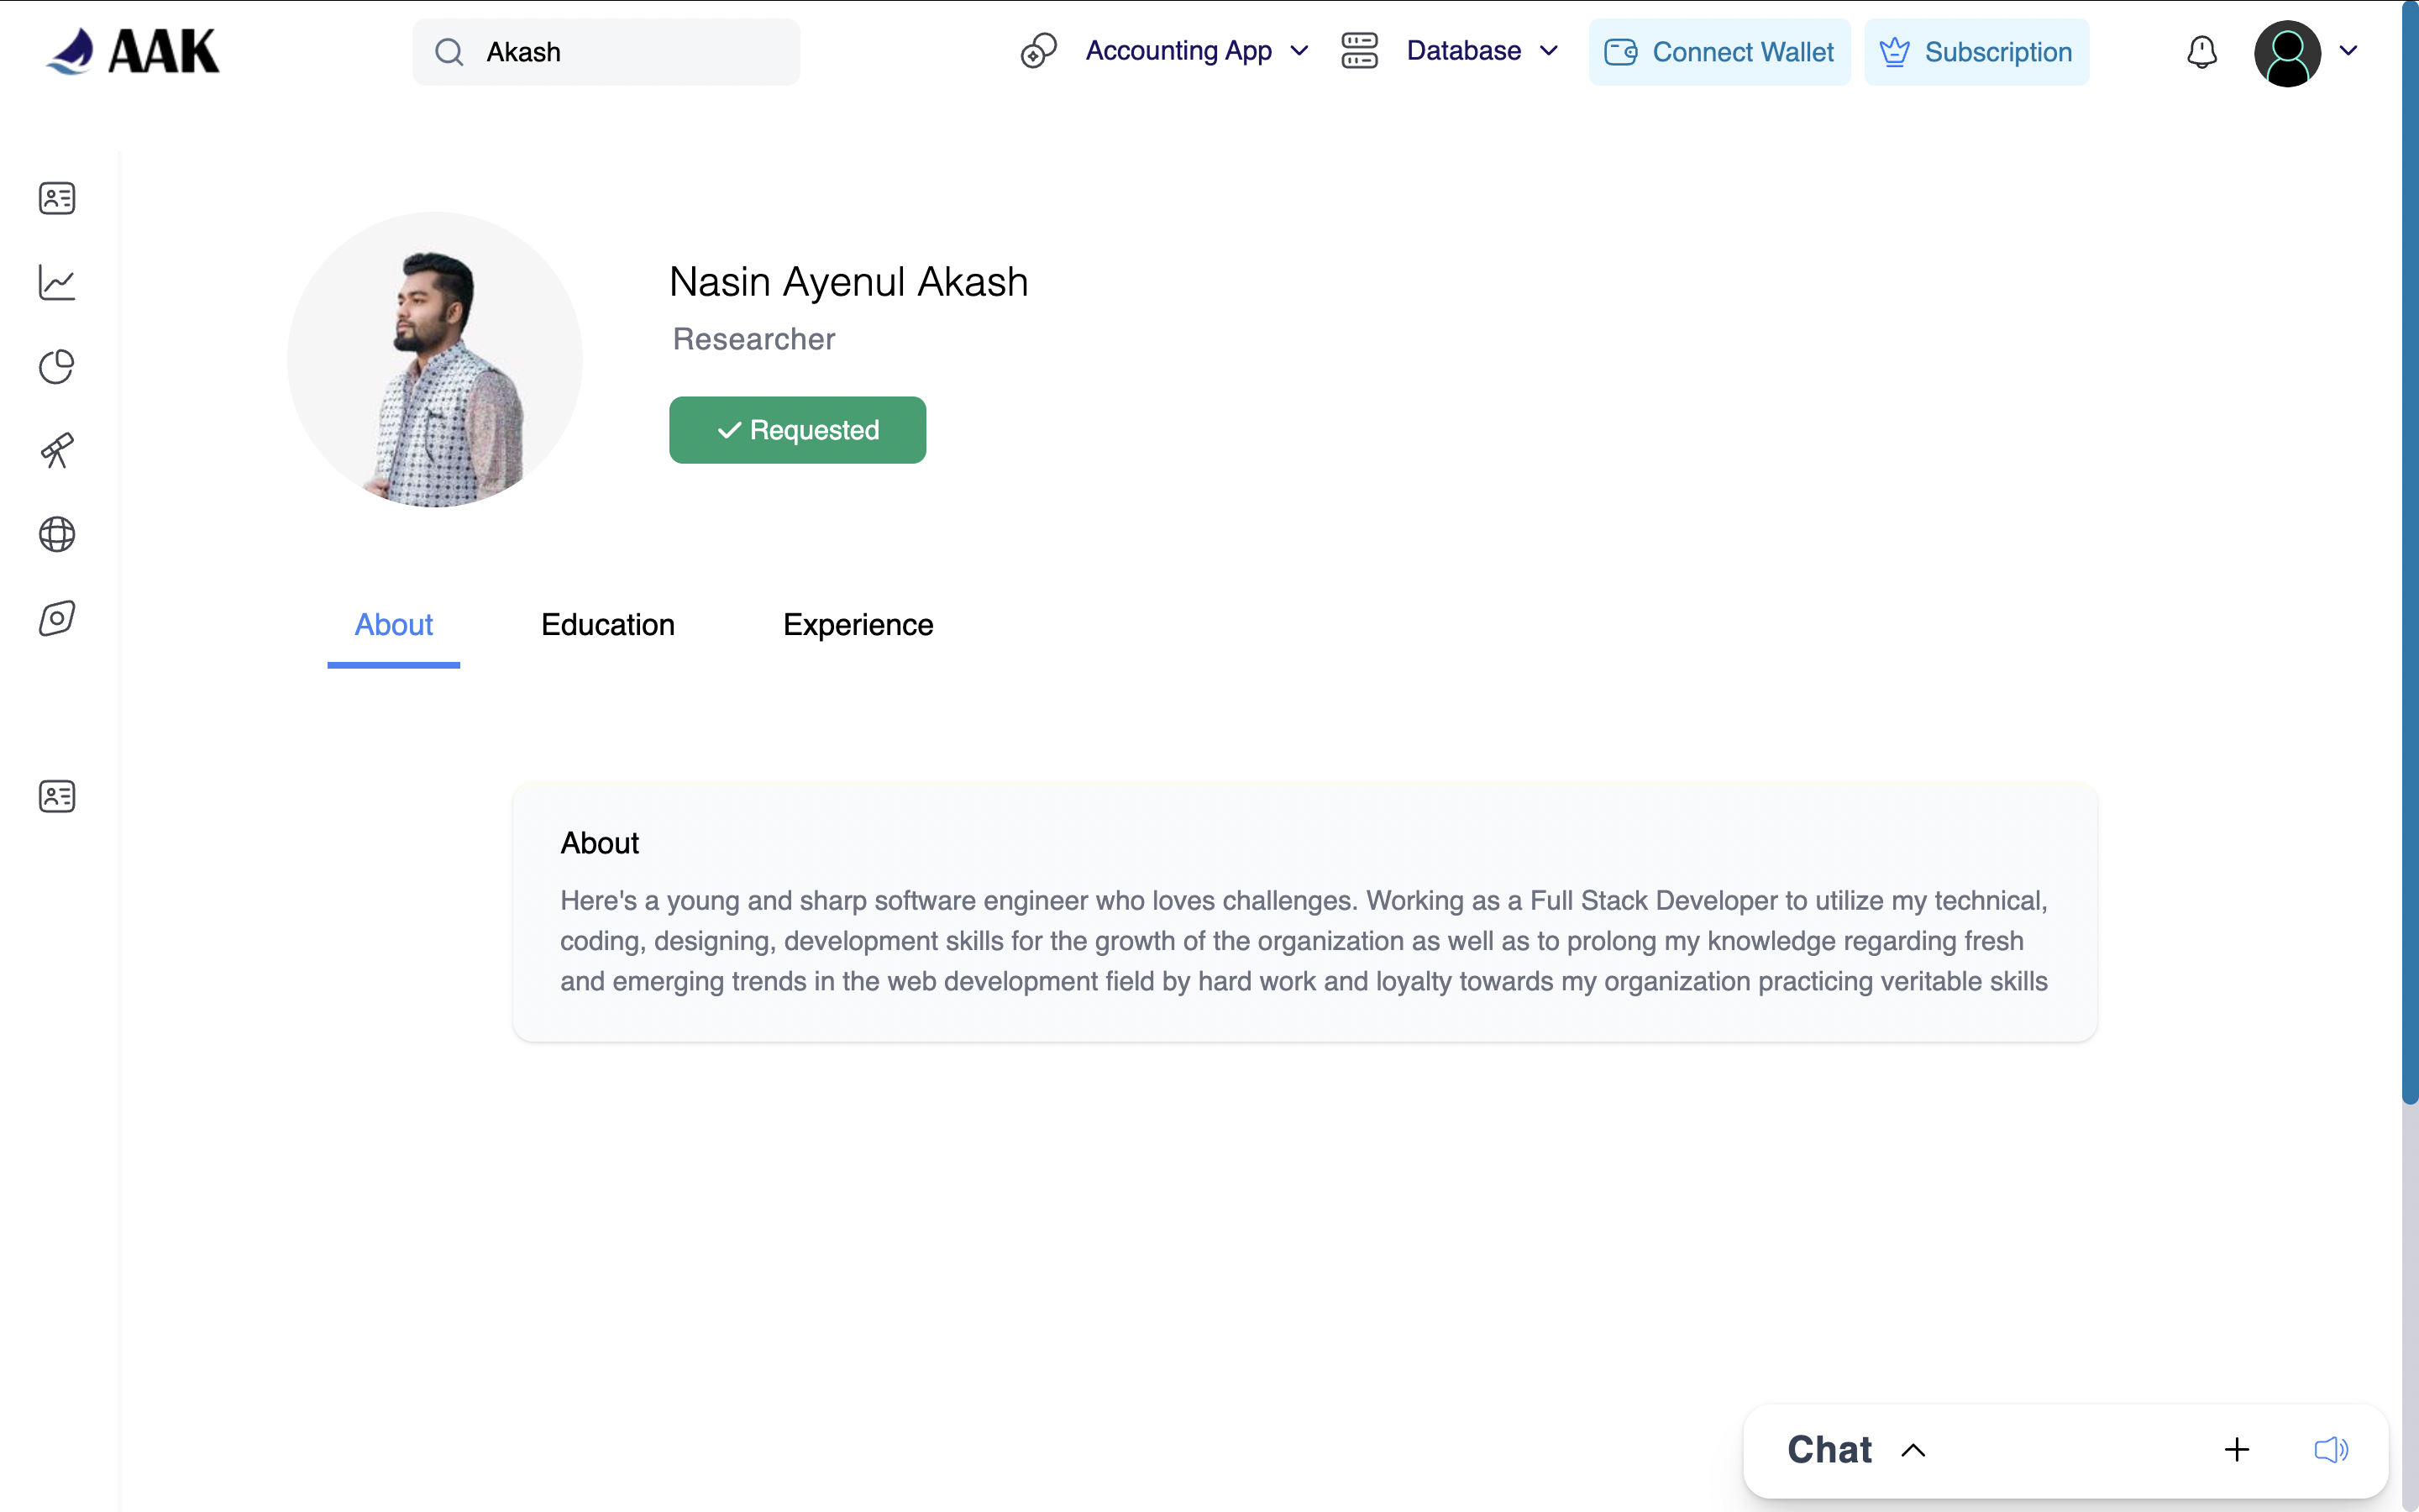The width and height of the screenshot is (2419, 1512).
Task: Click the green Requested button
Action: coord(798,430)
